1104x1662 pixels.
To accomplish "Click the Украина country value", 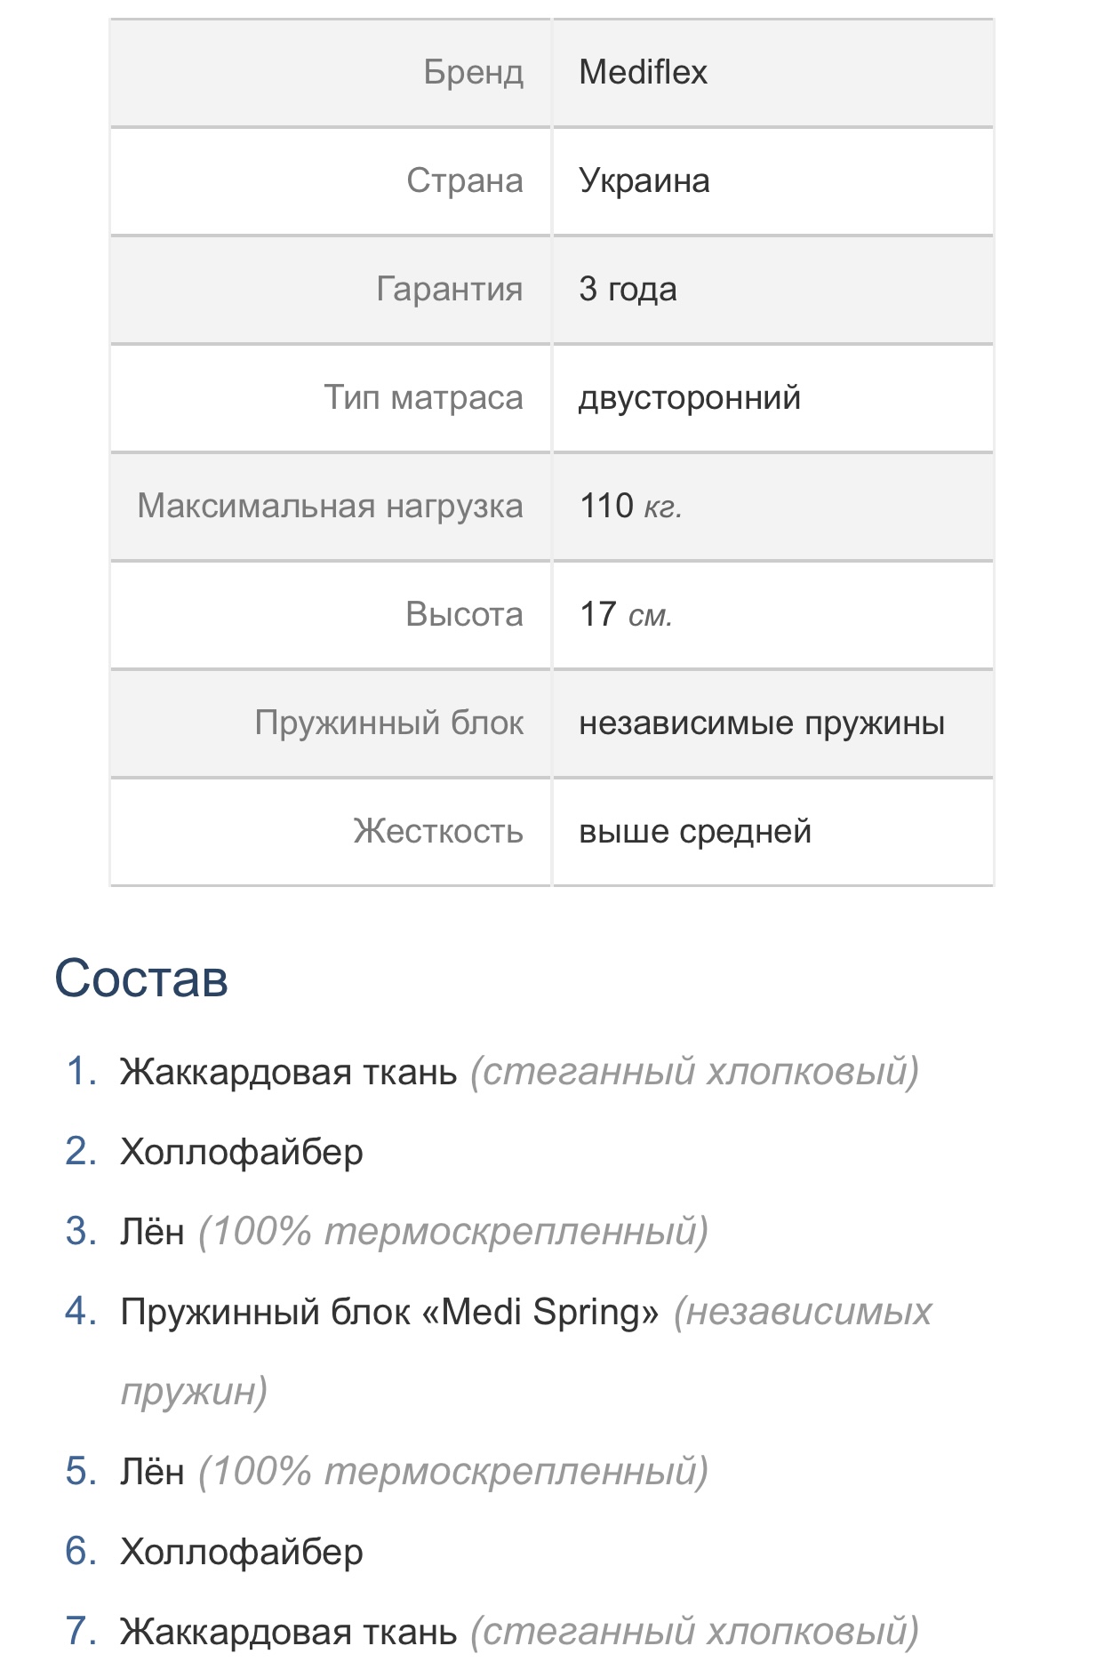I will [x=644, y=181].
